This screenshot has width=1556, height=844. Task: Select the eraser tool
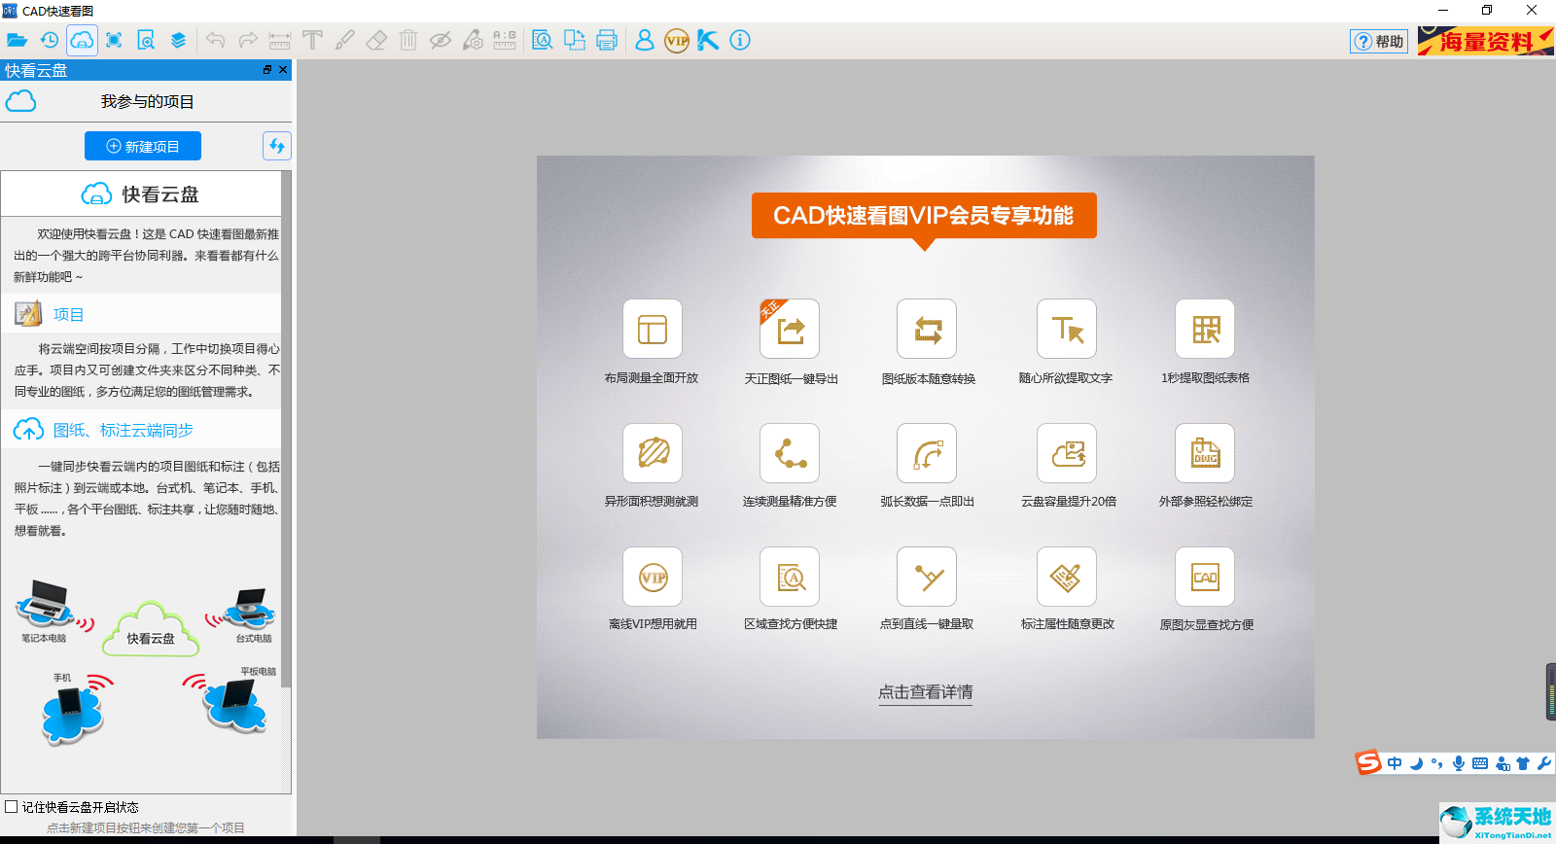tap(376, 41)
